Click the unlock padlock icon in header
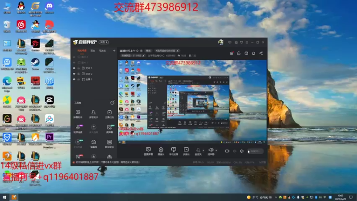Viewport: 357px width, 201px height. tap(239, 53)
